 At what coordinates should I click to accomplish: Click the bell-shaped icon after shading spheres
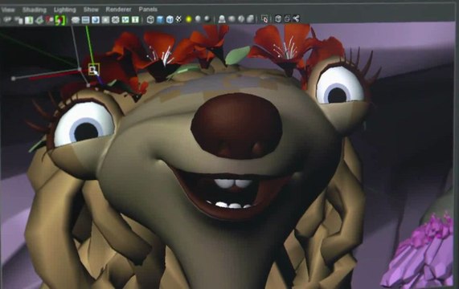click(222, 19)
